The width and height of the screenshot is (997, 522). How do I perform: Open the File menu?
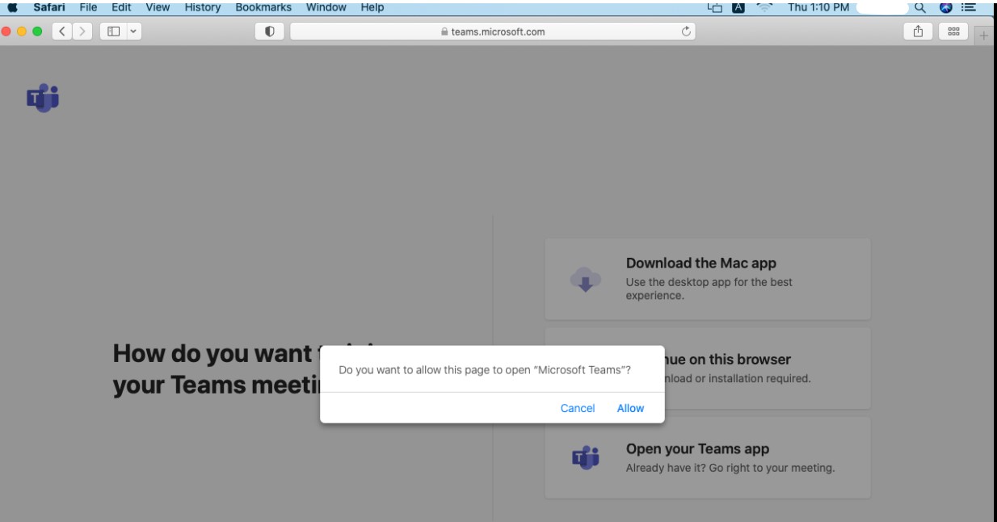coord(86,7)
